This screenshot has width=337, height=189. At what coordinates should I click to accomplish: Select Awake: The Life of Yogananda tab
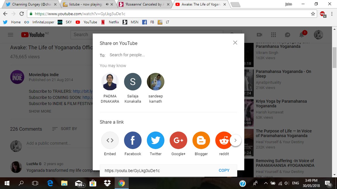point(200,4)
